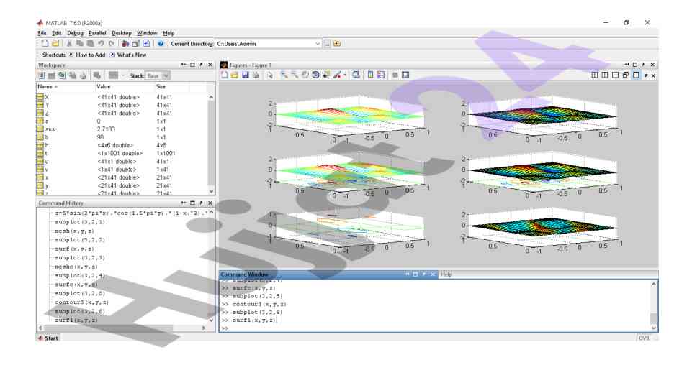692x388 pixels.
Task: Click the MATLAB Help question mark icon
Action: click(x=161, y=44)
